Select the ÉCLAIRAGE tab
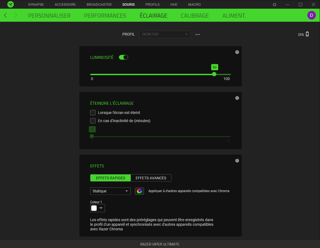 point(154,15)
